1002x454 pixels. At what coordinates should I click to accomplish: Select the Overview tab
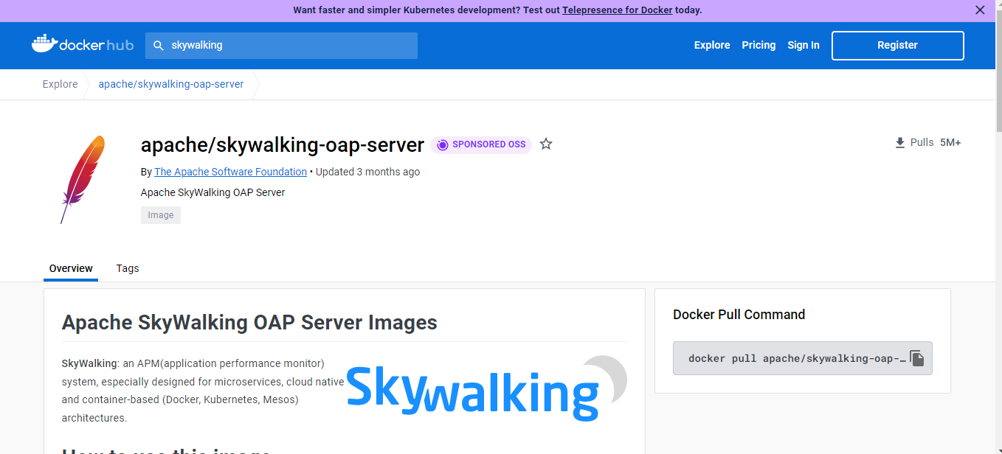point(71,268)
